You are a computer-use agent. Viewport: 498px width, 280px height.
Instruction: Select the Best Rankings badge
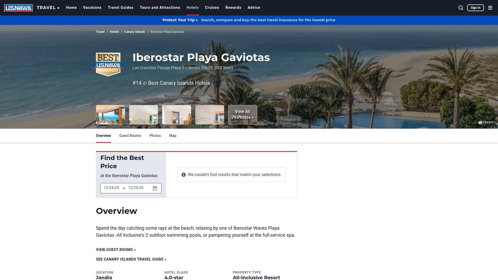pos(108,63)
